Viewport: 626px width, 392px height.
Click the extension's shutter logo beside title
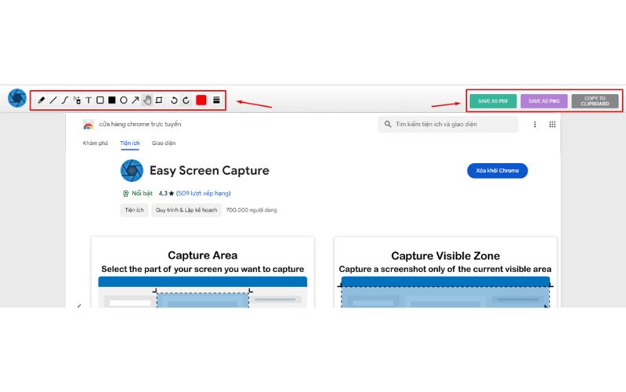tap(132, 171)
